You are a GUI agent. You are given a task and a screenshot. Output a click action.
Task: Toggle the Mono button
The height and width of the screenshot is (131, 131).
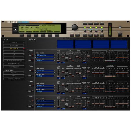click(102, 35)
